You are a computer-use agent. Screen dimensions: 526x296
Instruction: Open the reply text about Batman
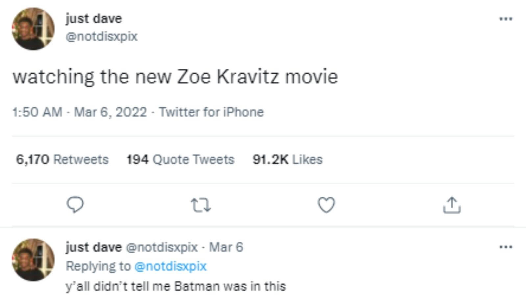tap(176, 286)
